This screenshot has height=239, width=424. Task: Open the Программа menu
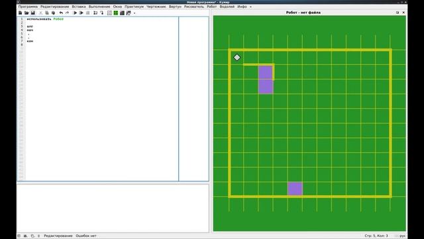[28, 7]
